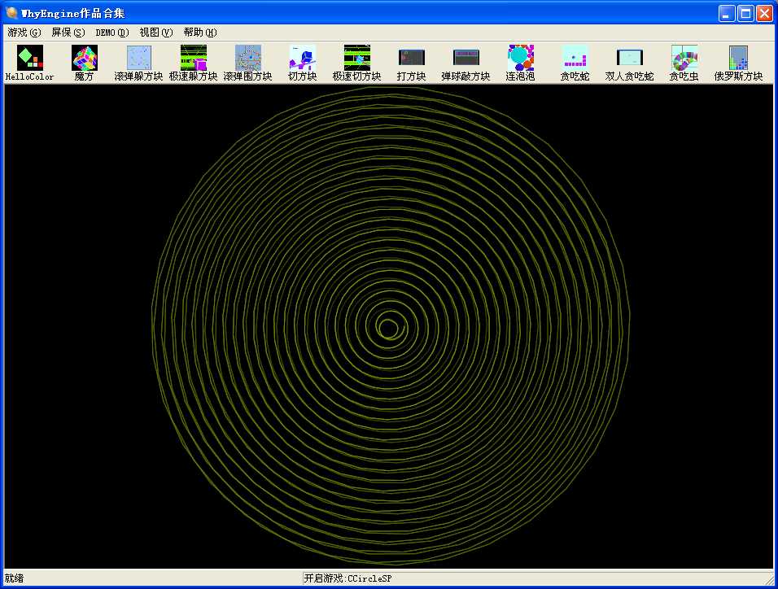Open the 滚弹围方块 game

click(x=248, y=59)
